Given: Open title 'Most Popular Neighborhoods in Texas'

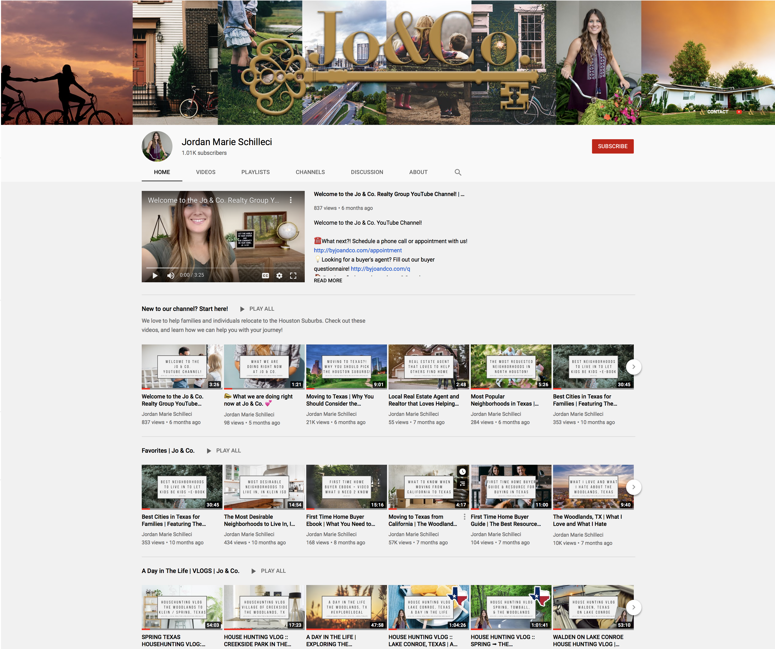Looking at the screenshot, I should point(504,400).
